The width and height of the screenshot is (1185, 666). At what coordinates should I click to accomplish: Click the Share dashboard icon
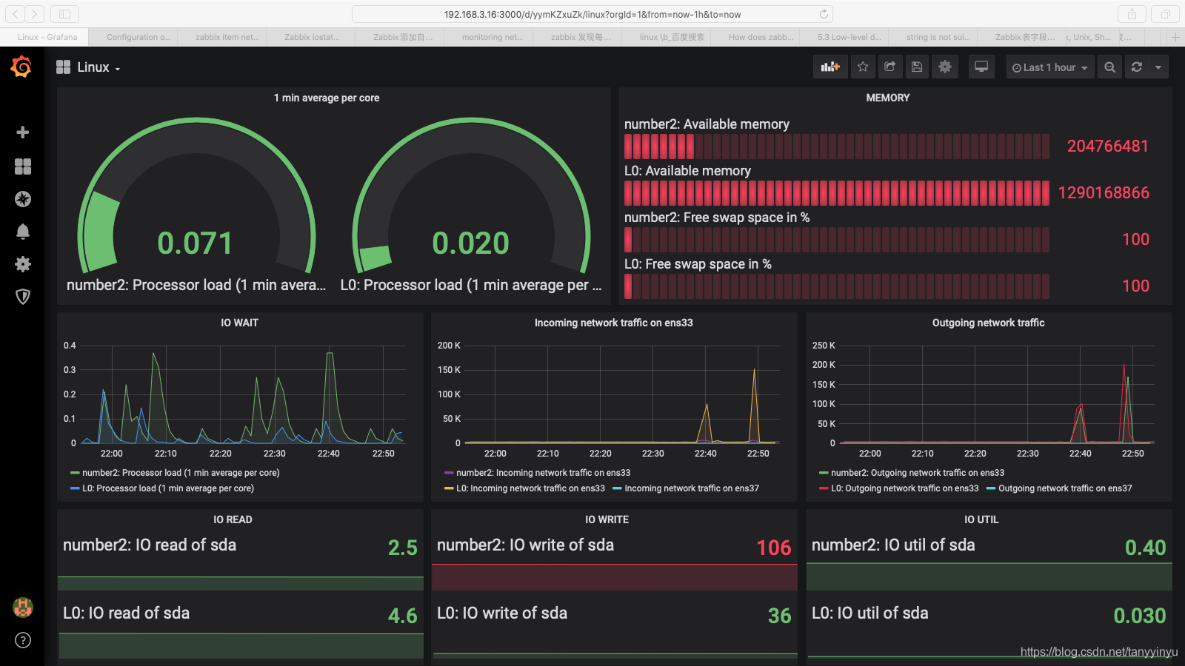click(x=890, y=67)
